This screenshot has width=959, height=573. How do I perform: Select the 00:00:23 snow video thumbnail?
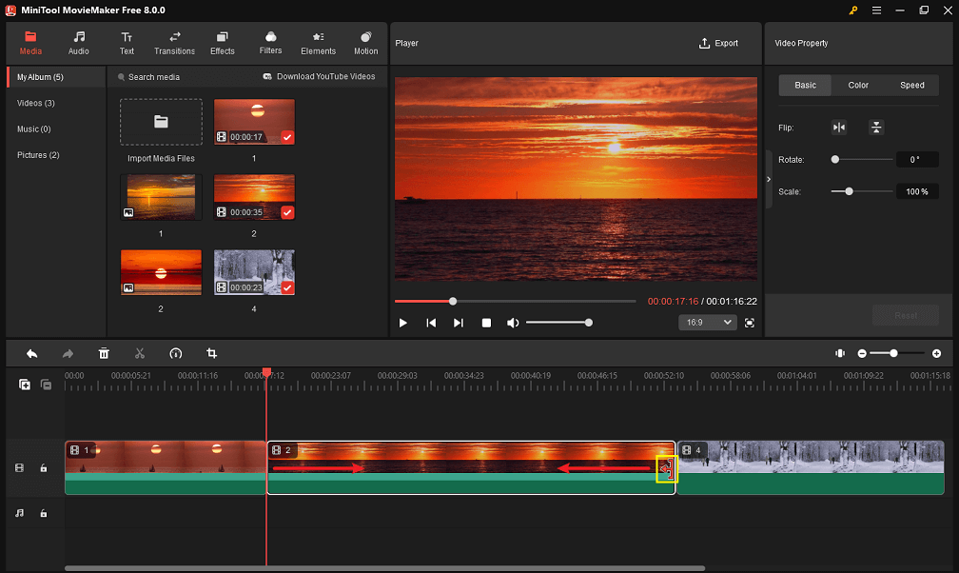pyautogui.click(x=254, y=272)
